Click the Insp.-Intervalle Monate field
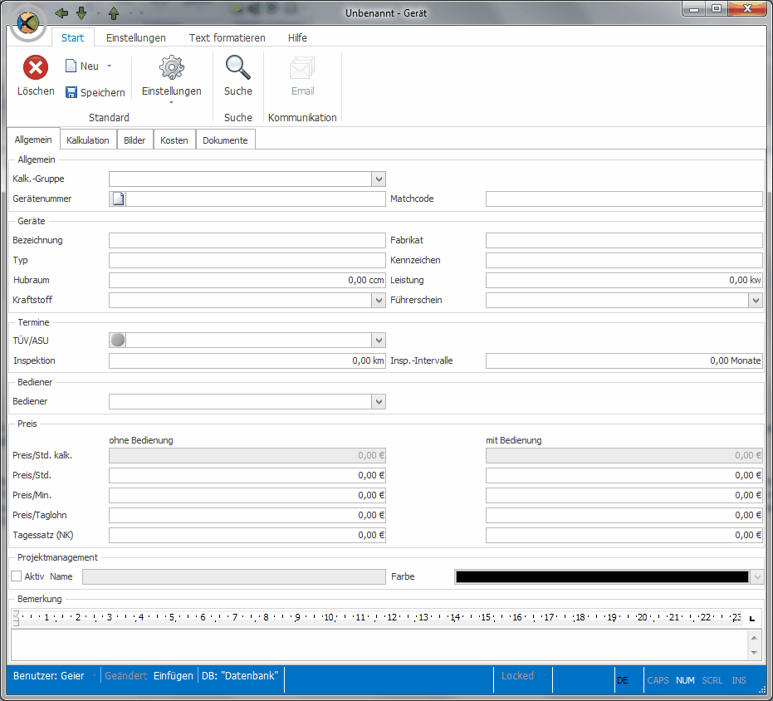The image size is (773, 701). coord(624,360)
